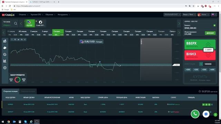Click the browser reload button
The width and height of the screenshot is (221, 124).
point(10,6)
